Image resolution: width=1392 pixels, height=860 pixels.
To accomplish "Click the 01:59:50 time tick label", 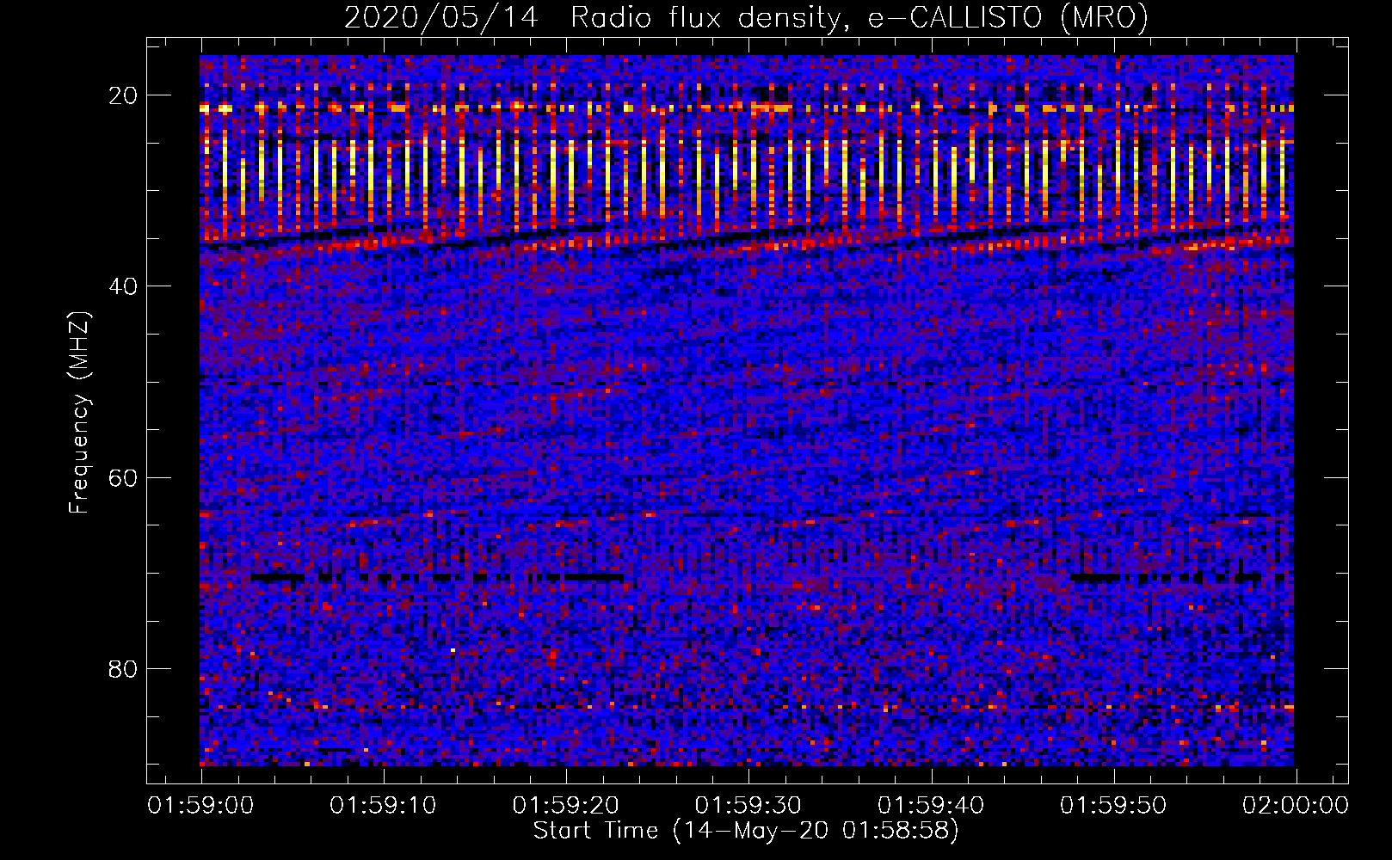I will [1113, 806].
